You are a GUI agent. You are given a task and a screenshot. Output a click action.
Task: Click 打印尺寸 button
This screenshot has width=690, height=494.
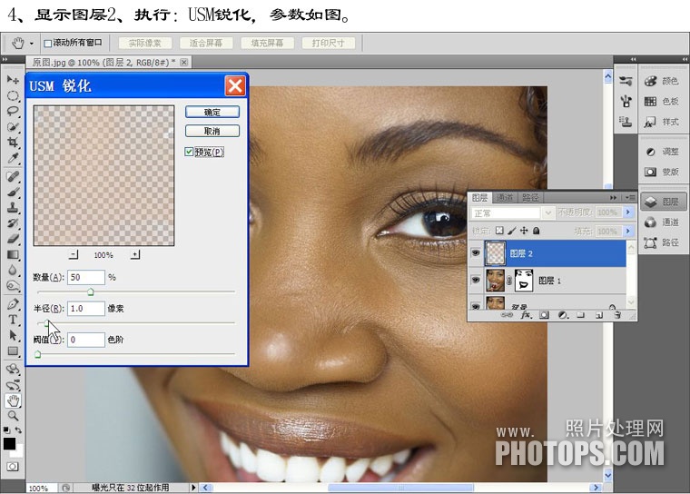click(x=328, y=44)
